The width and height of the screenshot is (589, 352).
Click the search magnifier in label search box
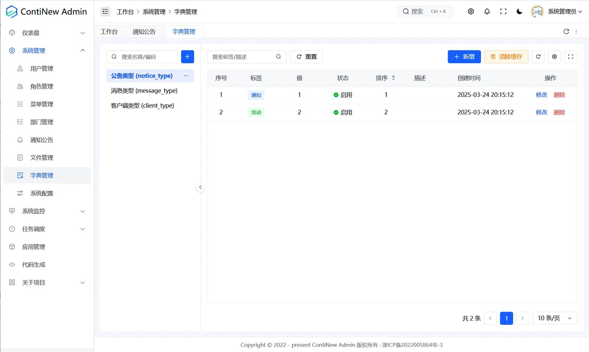[x=278, y=57]
